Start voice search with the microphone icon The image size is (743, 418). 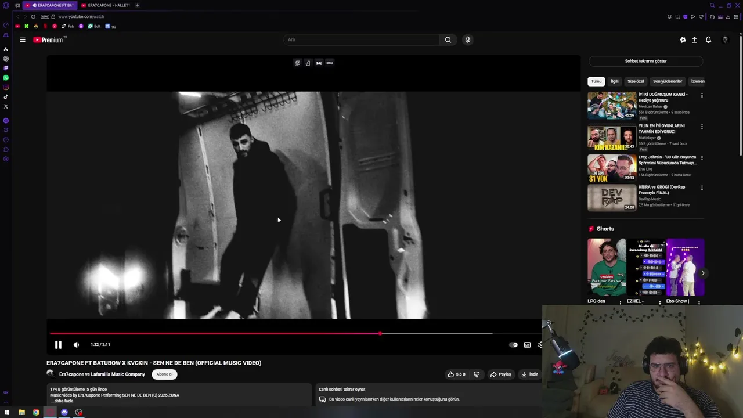tap(468, 40)
